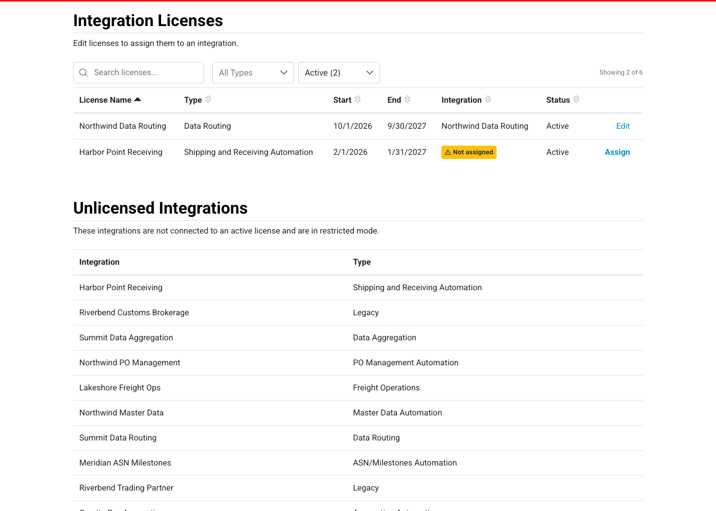Focus the Search licenses field
Image resolution: width=716 pixels, height=511 pixels.
point(139,73)
